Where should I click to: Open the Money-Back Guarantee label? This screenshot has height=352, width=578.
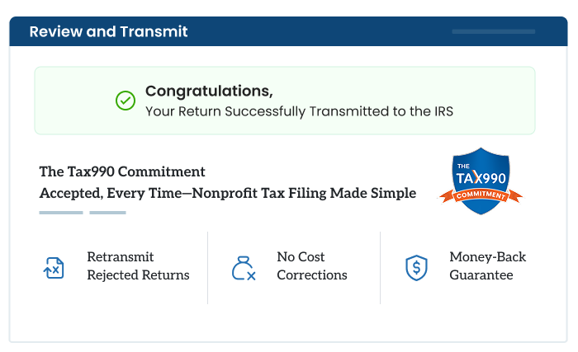point(487,266)
